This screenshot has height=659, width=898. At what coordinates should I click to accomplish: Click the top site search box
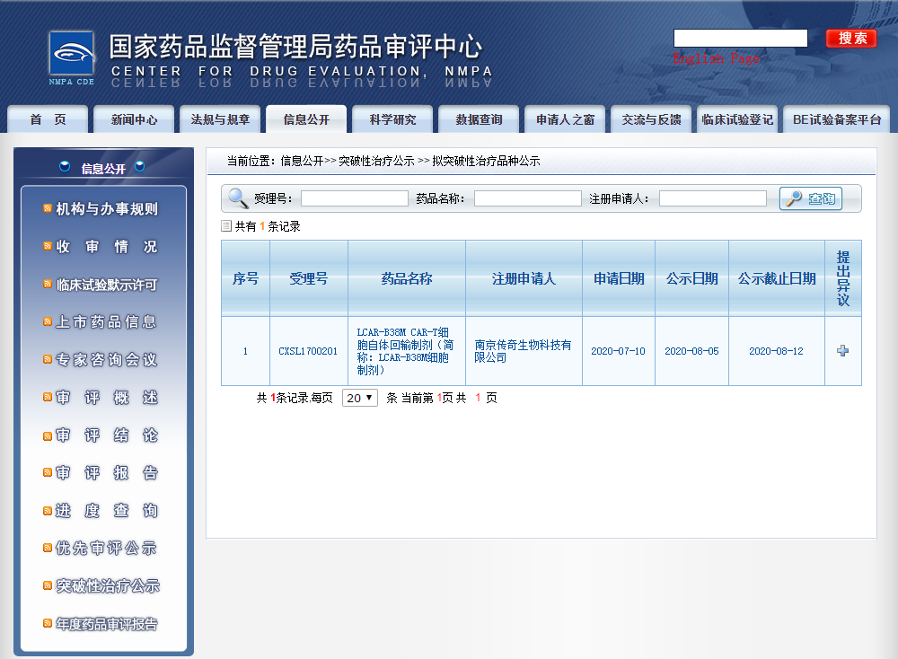click(x=740, y=38)
